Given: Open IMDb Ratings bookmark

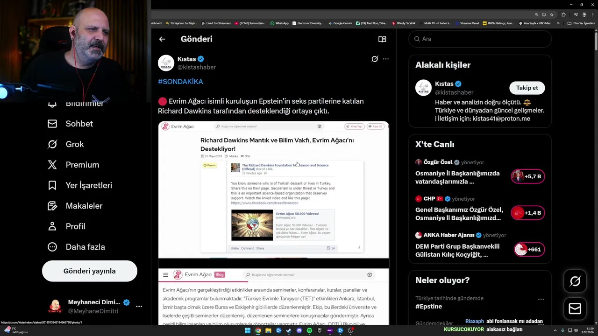Looking at the screenshot, I should coord(498,23).
